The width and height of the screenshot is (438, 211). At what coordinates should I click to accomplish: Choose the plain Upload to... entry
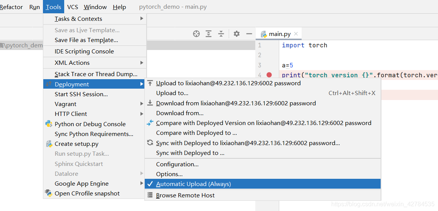(x=262, y=93)
